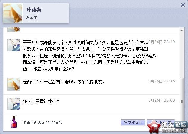Click the scrollbar thumb grip

[x=182, y=102]
